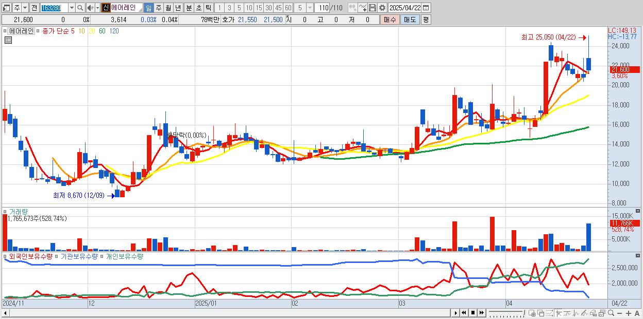Click the split chart layout icon

coord(532,313)
